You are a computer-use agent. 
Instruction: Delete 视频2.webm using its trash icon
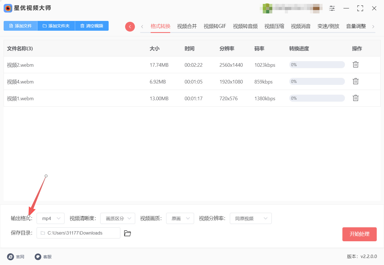click(x=356, y=65)
